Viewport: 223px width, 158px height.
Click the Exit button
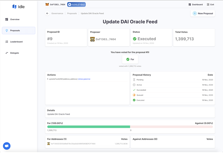(210, 5)
